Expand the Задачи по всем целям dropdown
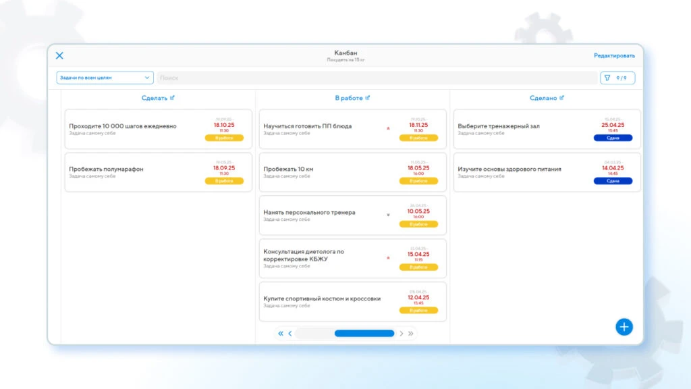Screen dimensions: 691x389 (x=105, y=78)
